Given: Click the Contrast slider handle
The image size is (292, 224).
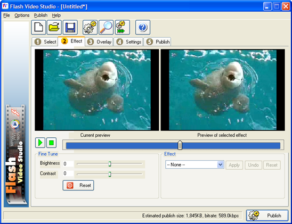Looking at the screenshot, I should 110,174.
